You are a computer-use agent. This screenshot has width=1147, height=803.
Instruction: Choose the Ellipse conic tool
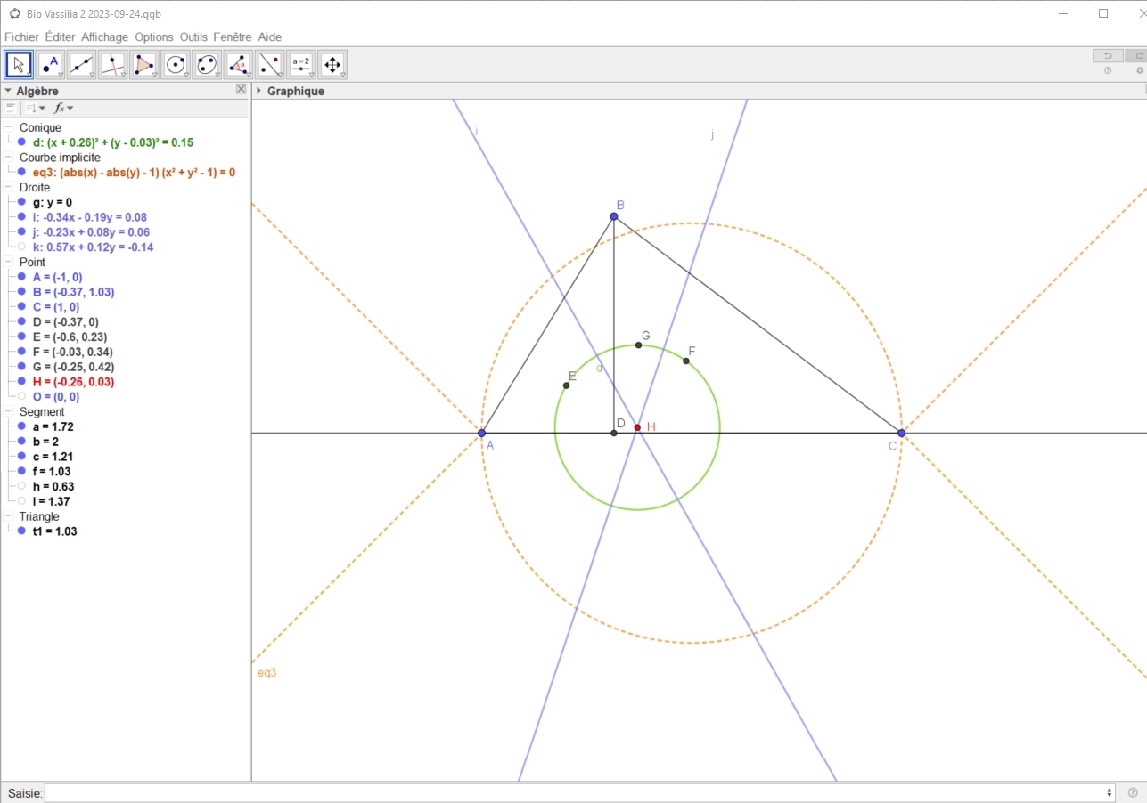coord(207,64)
